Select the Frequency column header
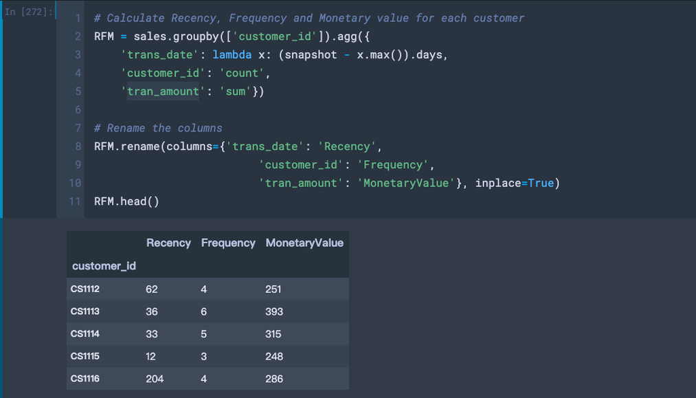The width and height of the screenshot is (696, 398). click(x=228, y=243)
